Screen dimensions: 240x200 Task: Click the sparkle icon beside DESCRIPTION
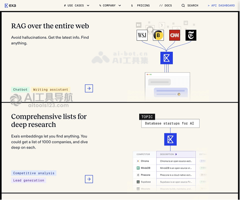pyautogui.click(x=176, y=154)
